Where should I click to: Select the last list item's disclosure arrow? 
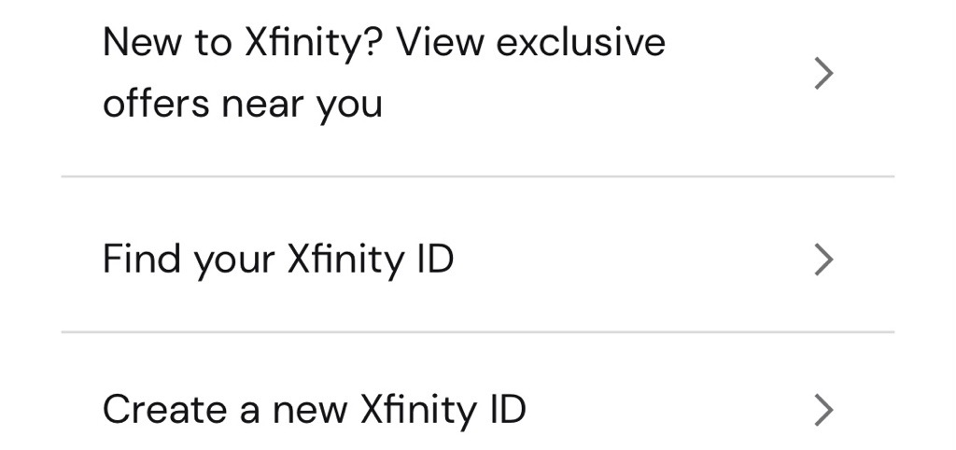coord(823,410)
